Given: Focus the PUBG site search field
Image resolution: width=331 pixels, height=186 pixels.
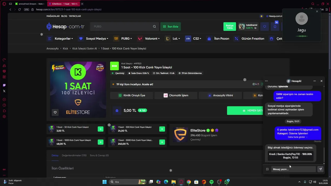Looking at the screenshot, I should tap(122, 27).
